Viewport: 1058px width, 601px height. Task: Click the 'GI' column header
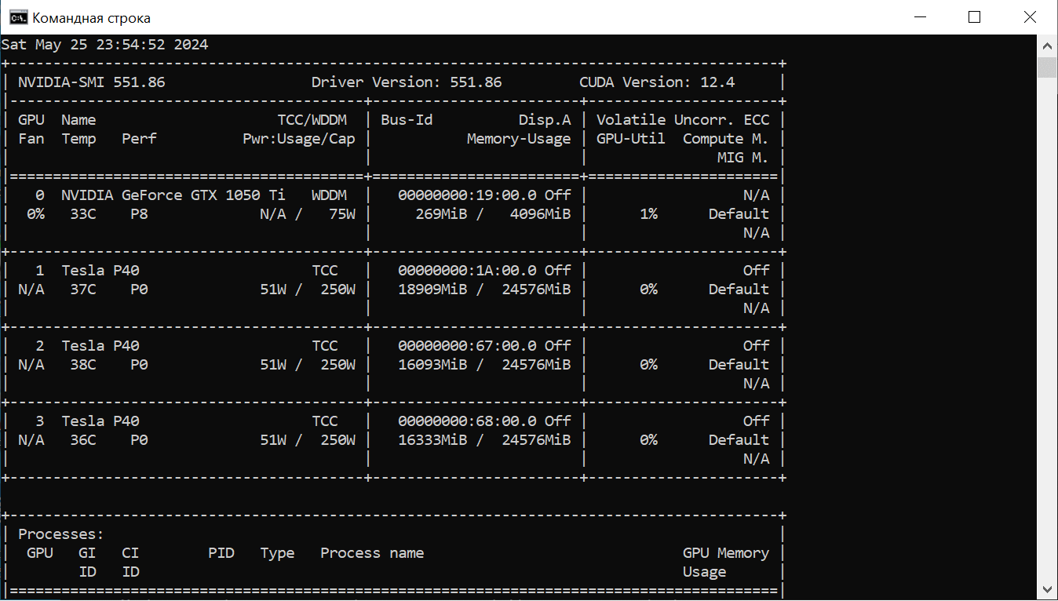coord(87,553)
